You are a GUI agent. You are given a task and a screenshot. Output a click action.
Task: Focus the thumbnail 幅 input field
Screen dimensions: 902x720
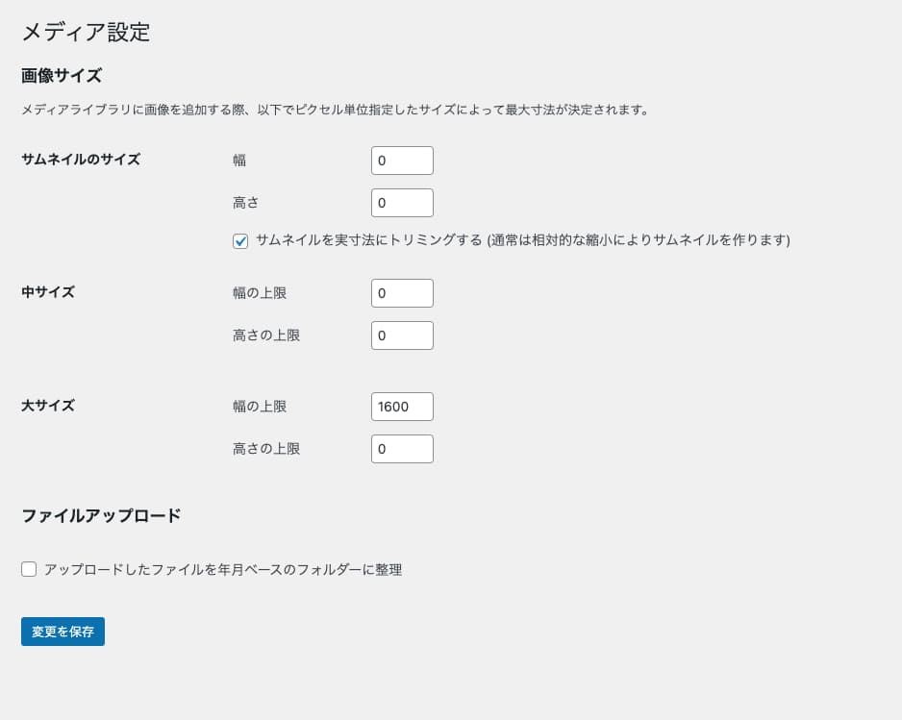point(402,161)
